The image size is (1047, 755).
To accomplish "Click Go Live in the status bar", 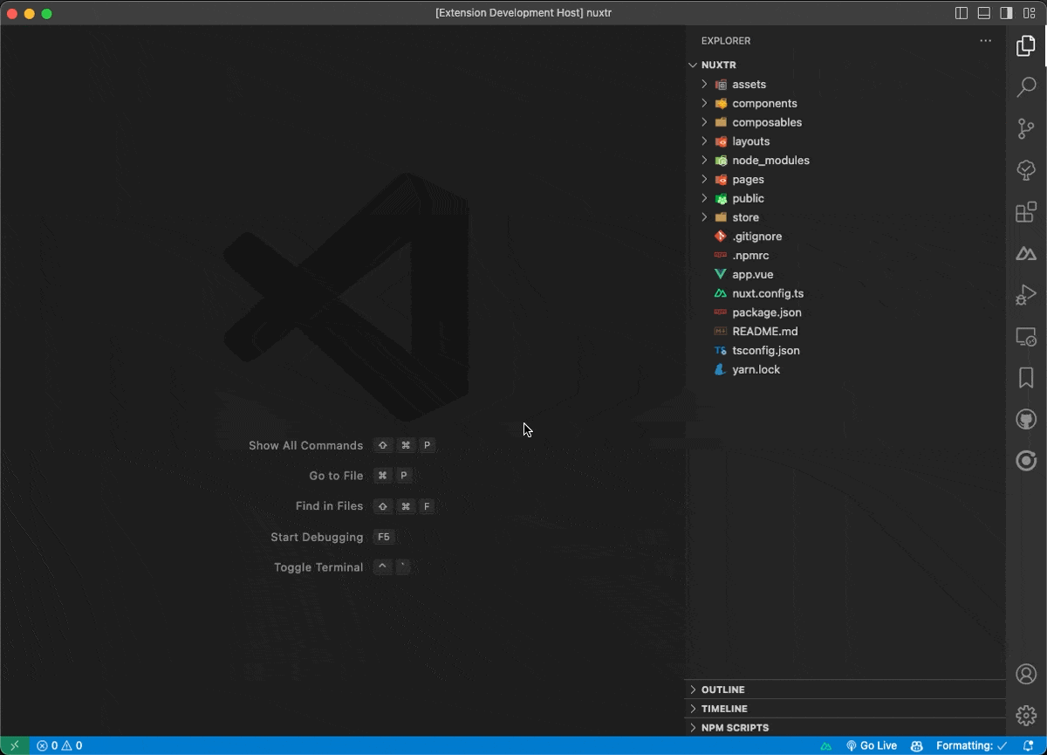I will click(871, 746).
